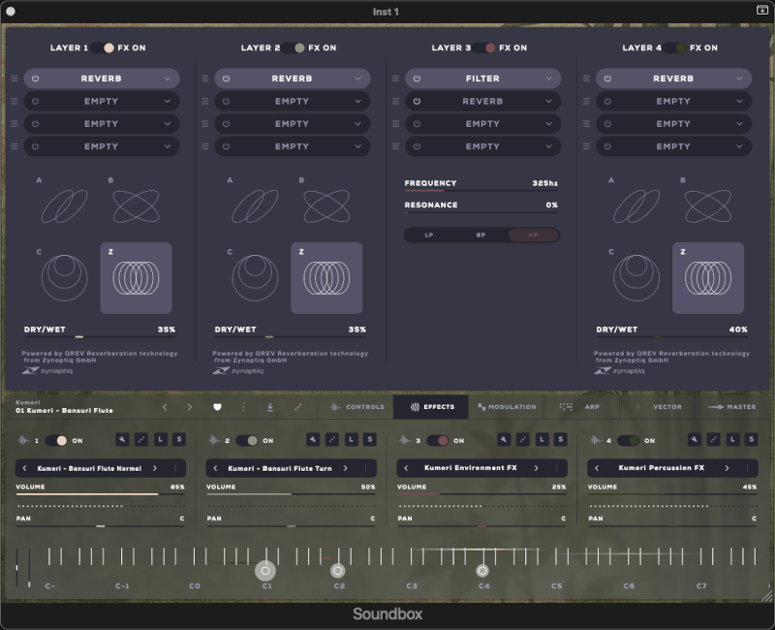Pick reverb shape Z in Layer 4
775x630 pixels.
coord(708,278)
